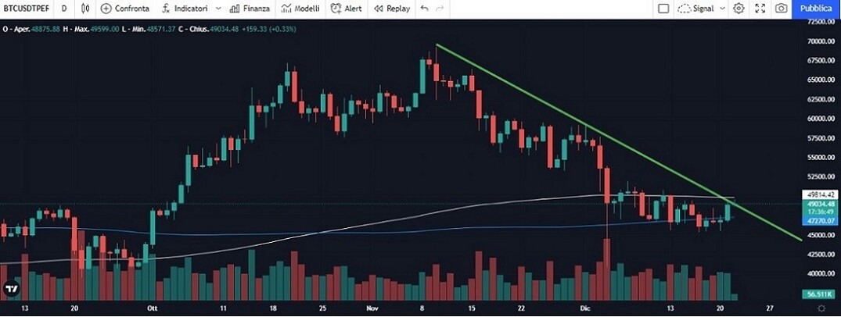Open the Indicatori indicators dialog
This screenshot has height=317, width=841.
click(185, 9)
